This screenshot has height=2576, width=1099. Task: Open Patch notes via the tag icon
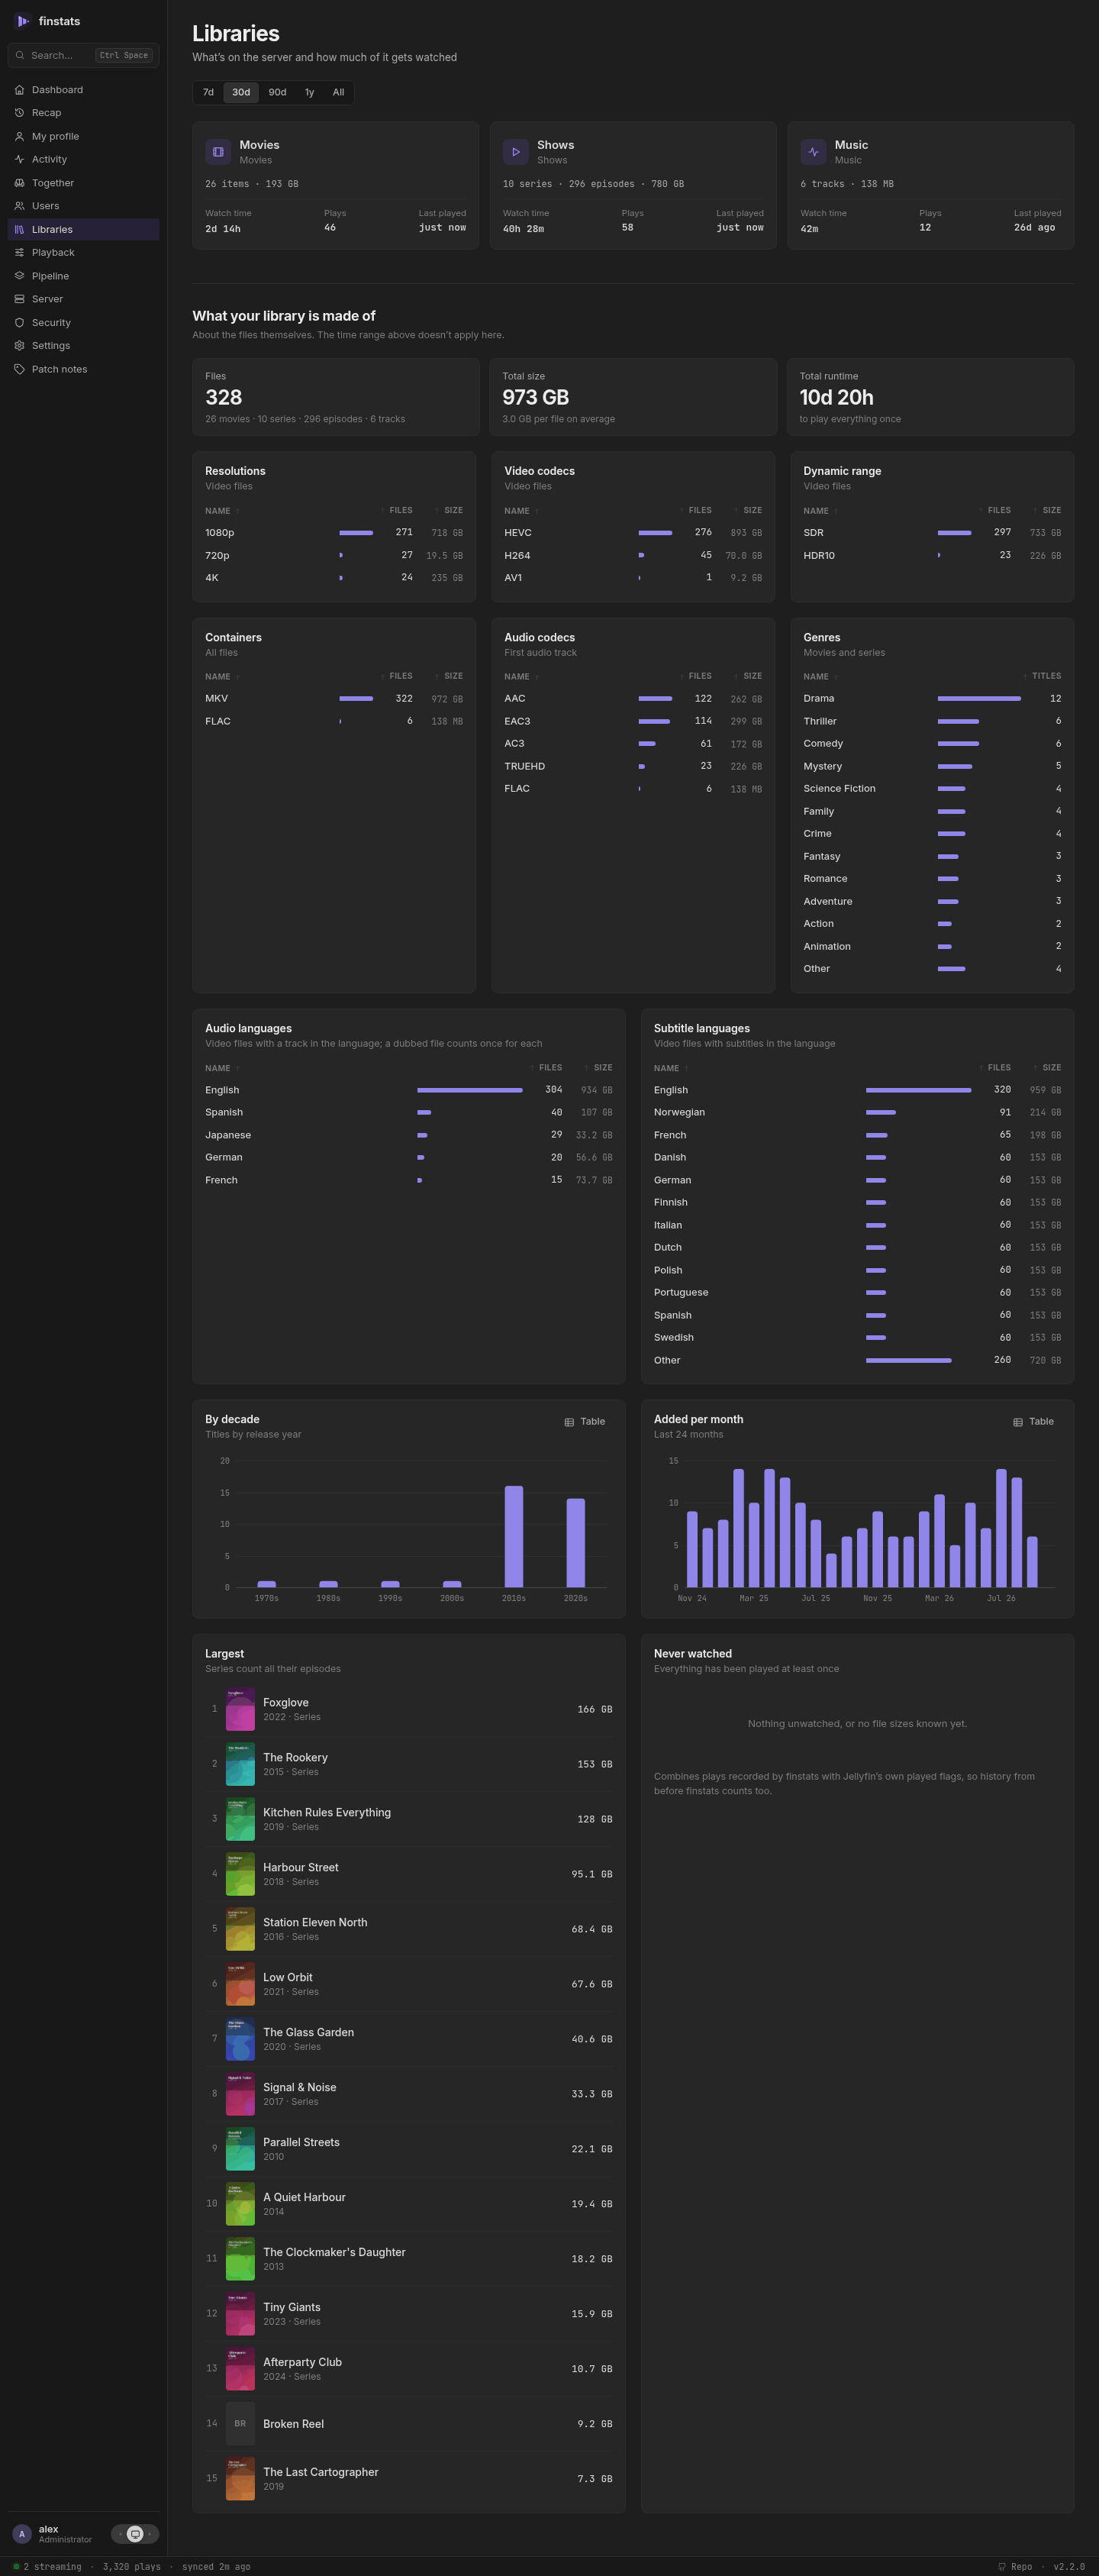point(19,369)
